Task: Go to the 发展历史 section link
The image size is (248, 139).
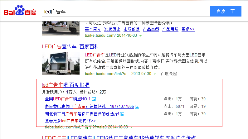Action: tap(112, 29)
